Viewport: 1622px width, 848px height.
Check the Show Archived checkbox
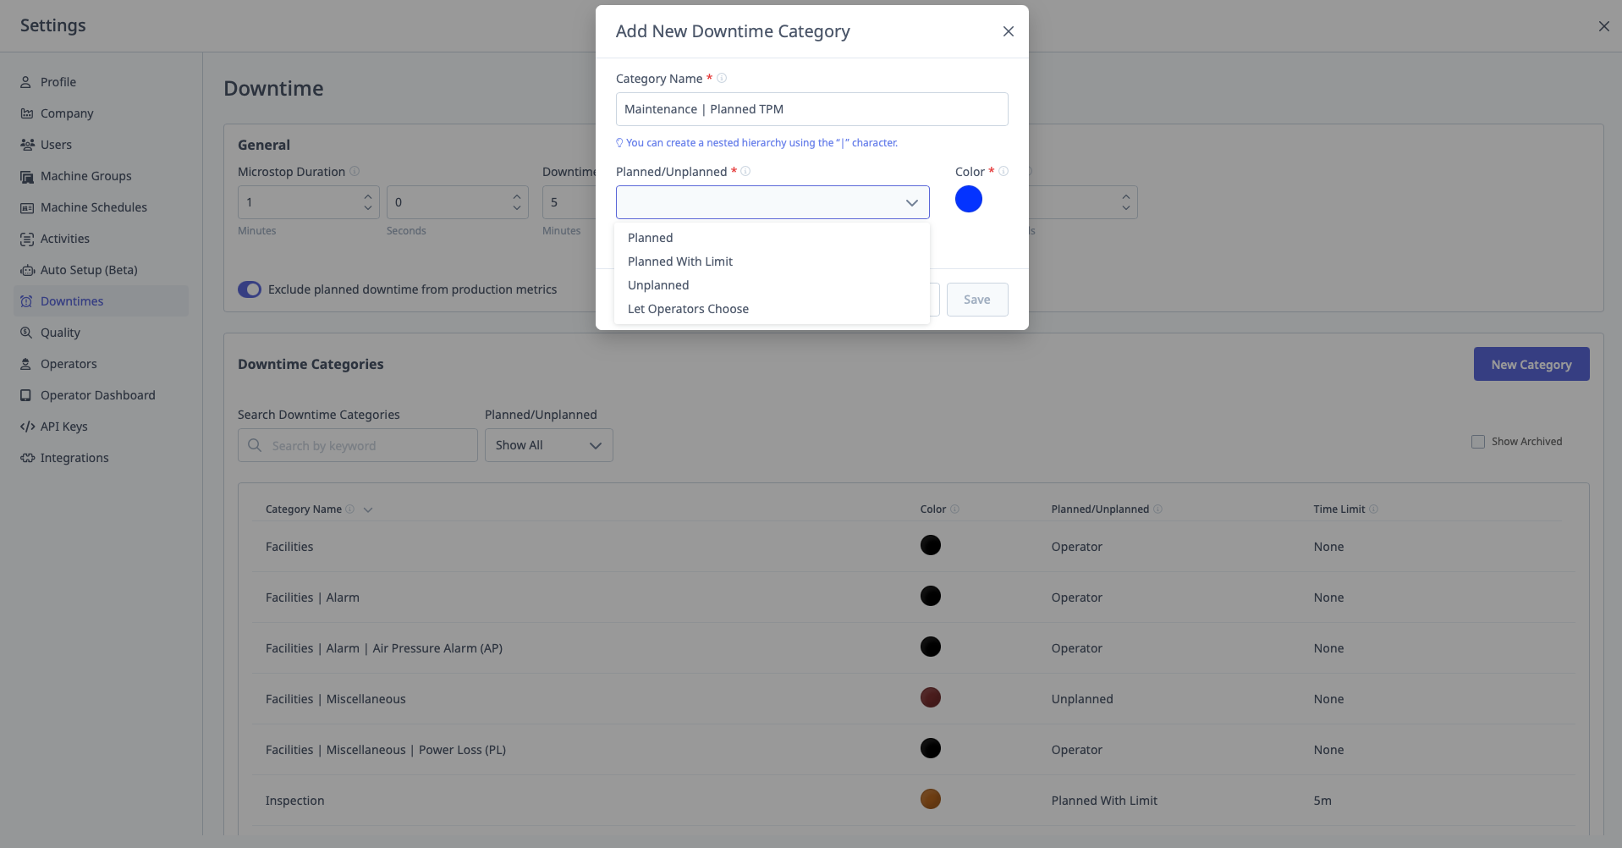[1478, 441]
